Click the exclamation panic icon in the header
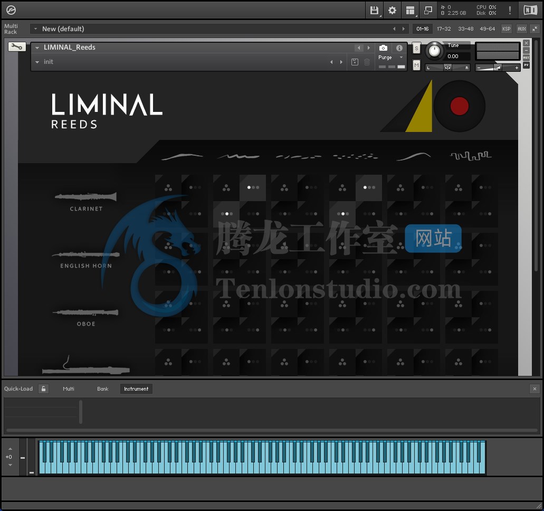 point(510,10)
